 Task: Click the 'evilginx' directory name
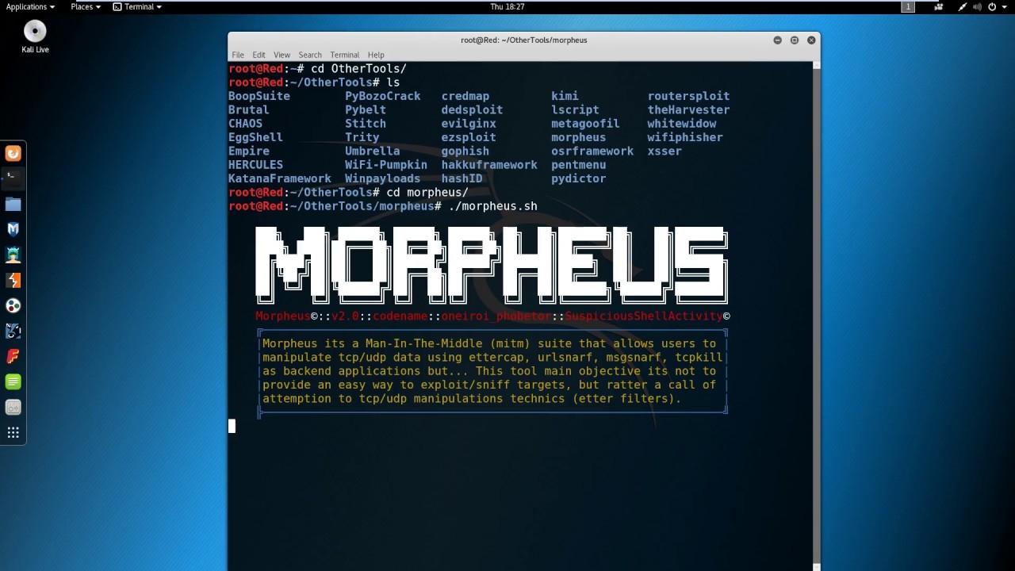[469, 124]
